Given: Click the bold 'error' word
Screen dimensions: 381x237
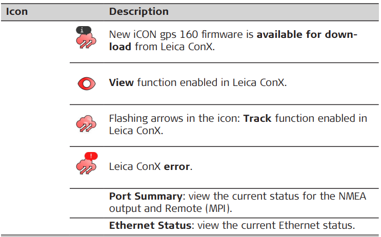Looking at the screenshot, I should click(x=177, y=167).
